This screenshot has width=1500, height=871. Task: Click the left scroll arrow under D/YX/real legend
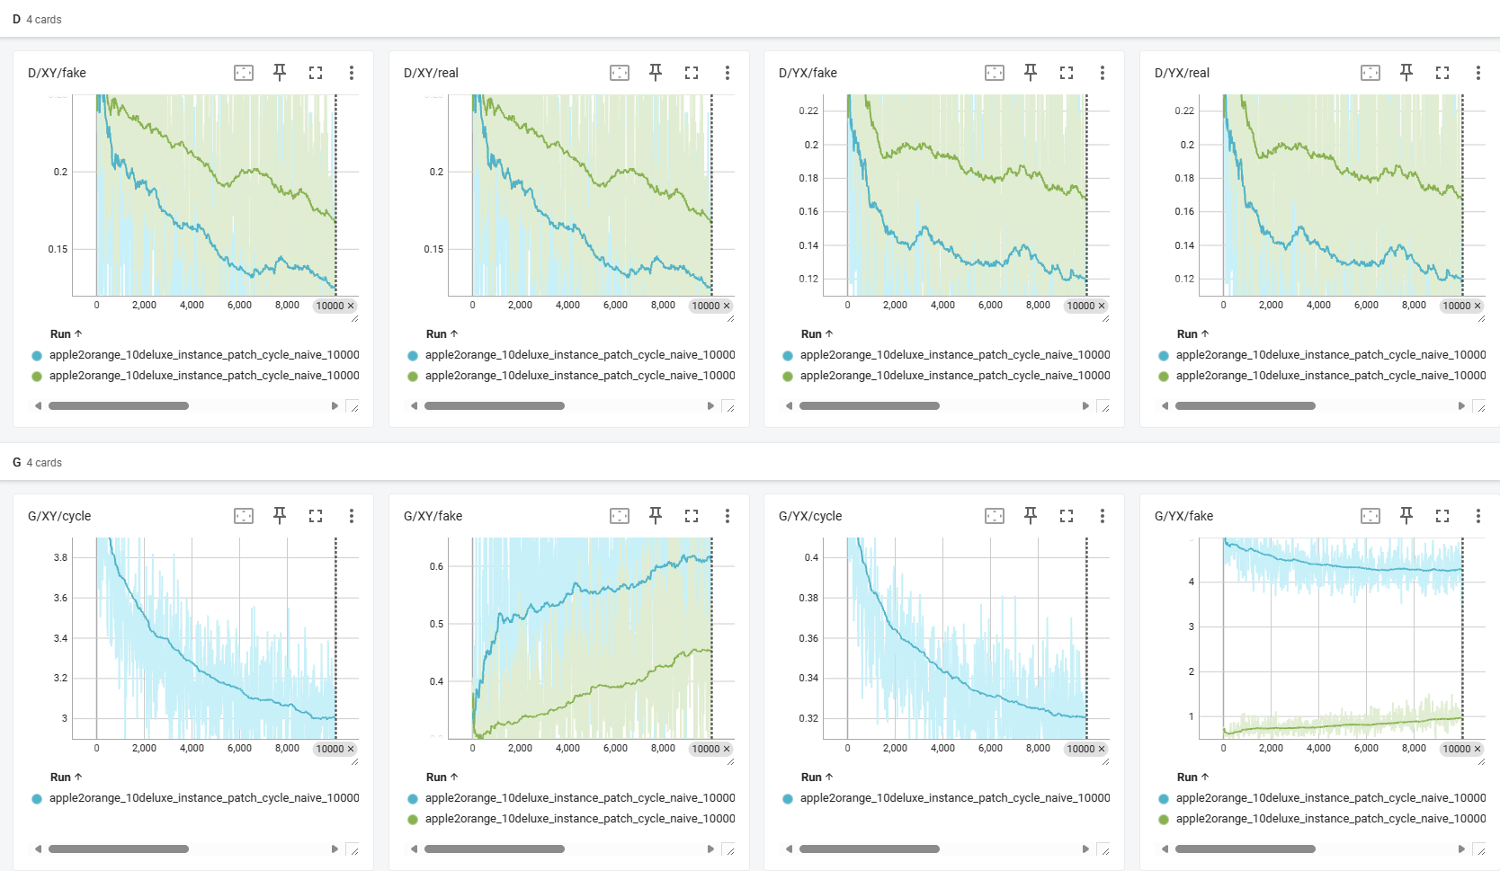point(1165,406)
